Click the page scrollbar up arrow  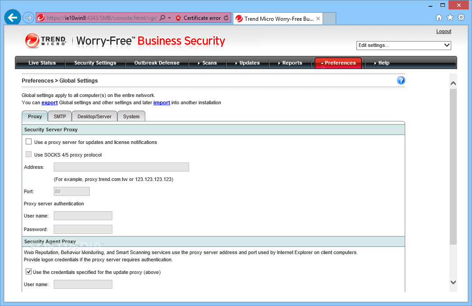[453, 83]
